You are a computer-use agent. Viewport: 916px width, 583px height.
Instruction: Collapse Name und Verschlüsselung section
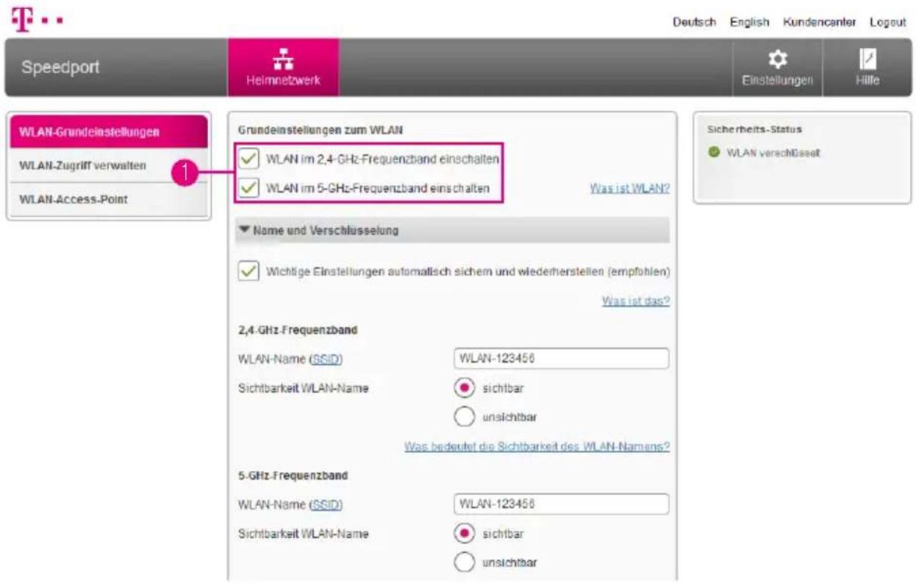pos(452,231)
